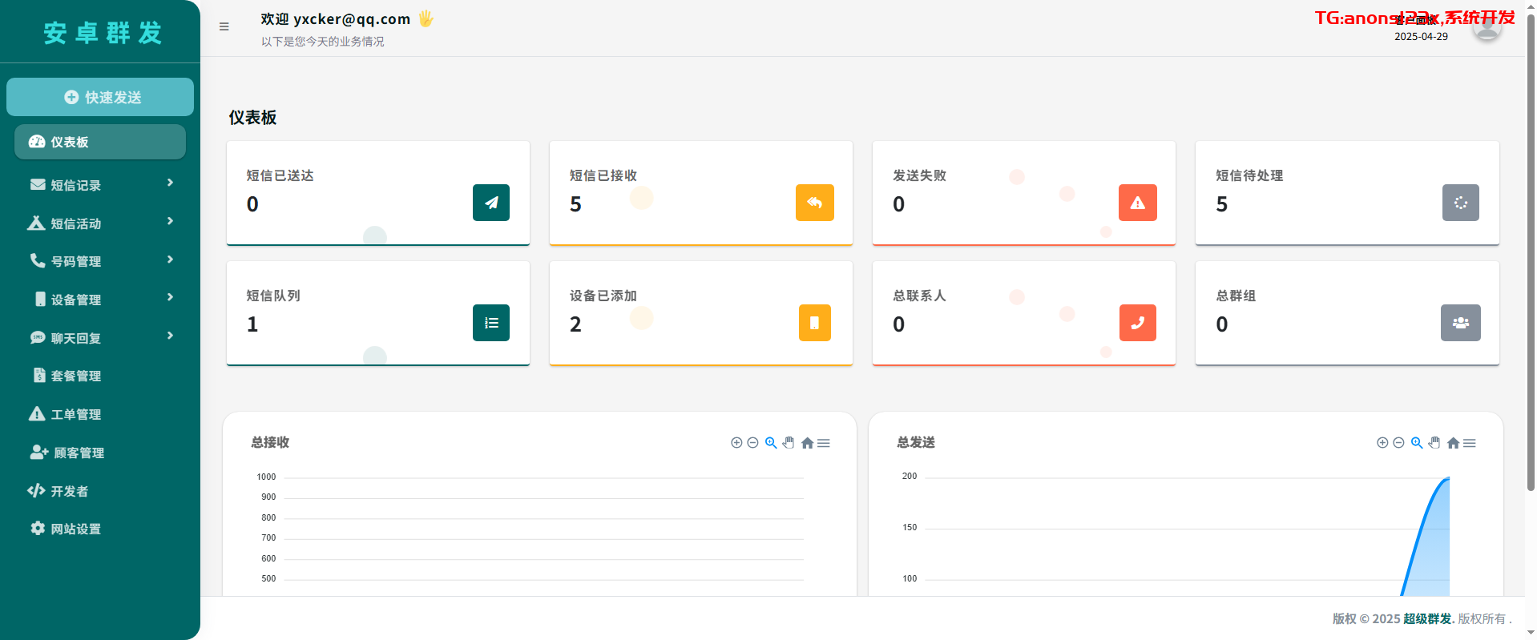Click the paper plane icon in 短信已送达 card
This screenshot has height=640, width=1537.
[491, 203]
